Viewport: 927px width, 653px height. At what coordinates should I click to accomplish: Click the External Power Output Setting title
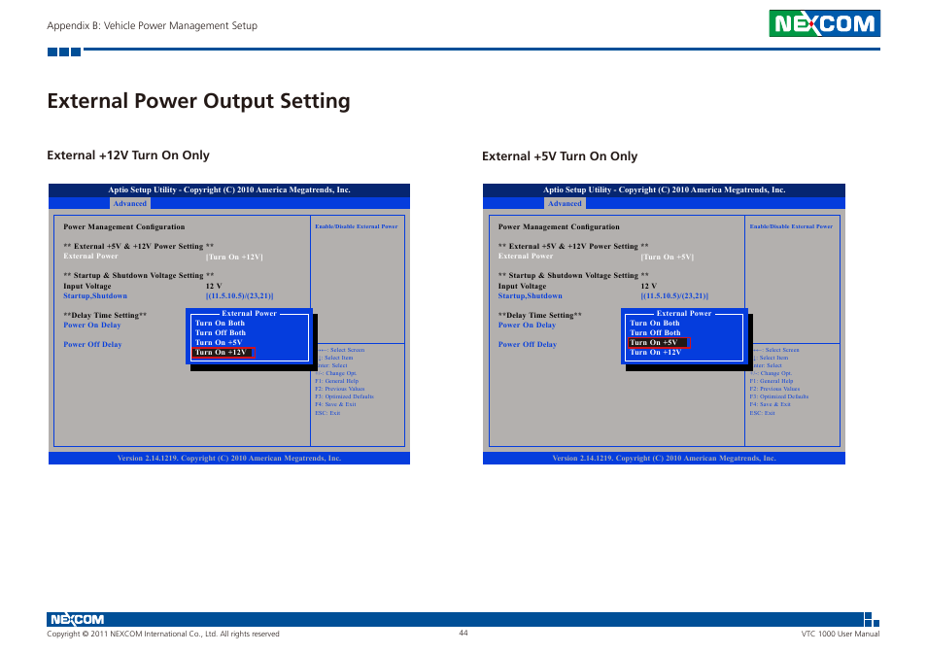click(x=198, y=101)
